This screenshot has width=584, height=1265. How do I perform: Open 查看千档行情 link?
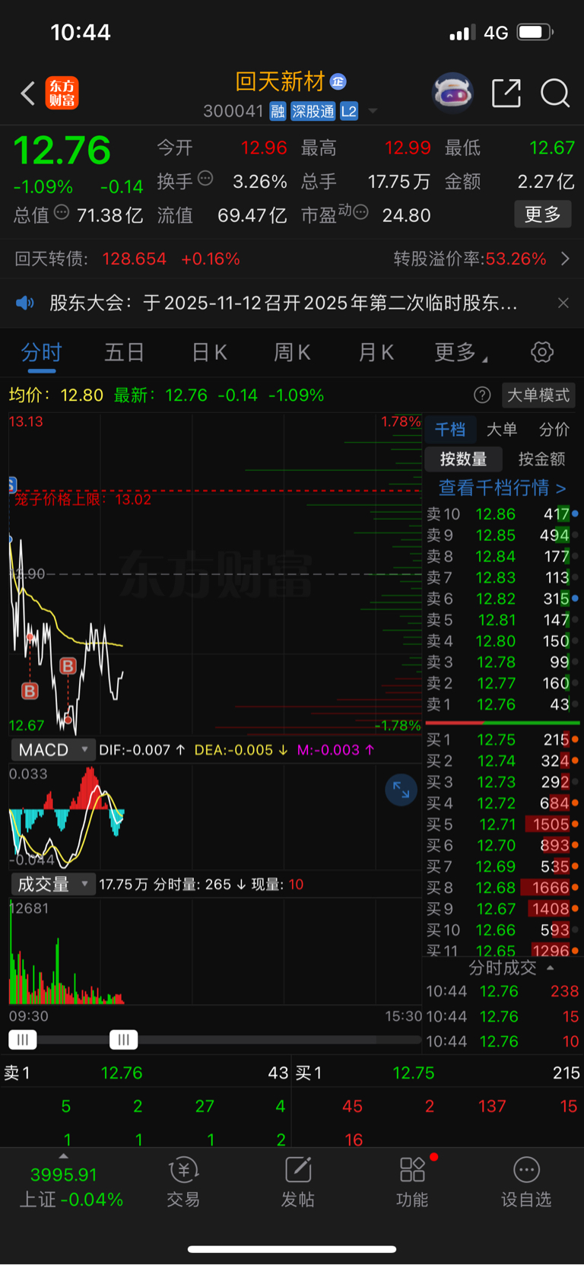[x=502, y=488]
